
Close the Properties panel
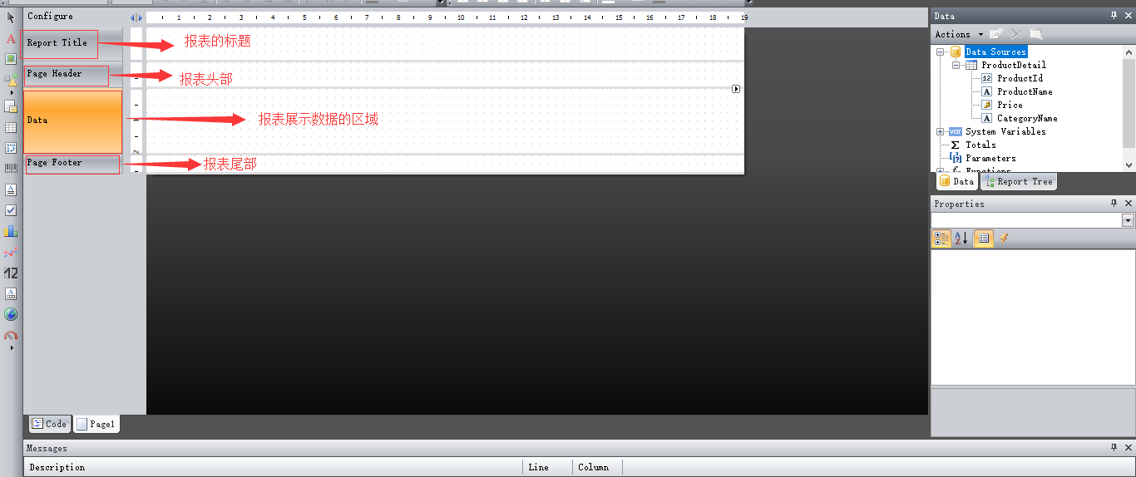tap(1129, 204)
